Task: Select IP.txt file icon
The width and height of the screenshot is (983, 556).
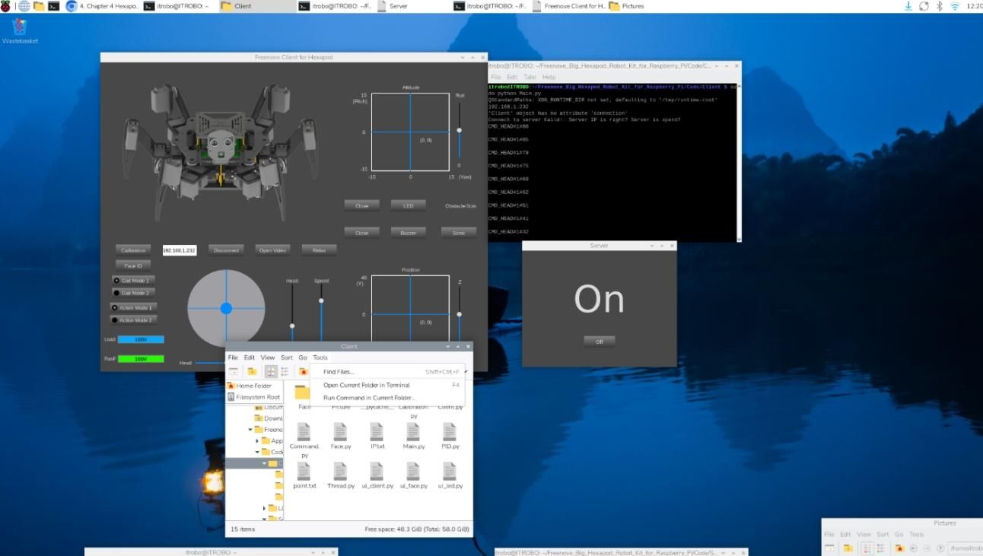Action: 377,432
